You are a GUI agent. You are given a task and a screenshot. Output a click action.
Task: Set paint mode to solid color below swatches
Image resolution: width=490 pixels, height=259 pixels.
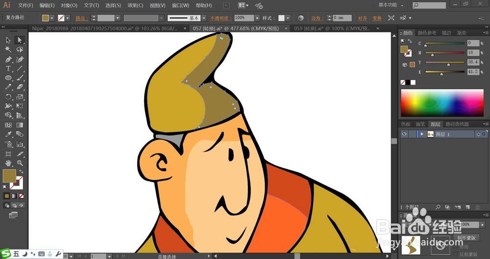point(7,196)
